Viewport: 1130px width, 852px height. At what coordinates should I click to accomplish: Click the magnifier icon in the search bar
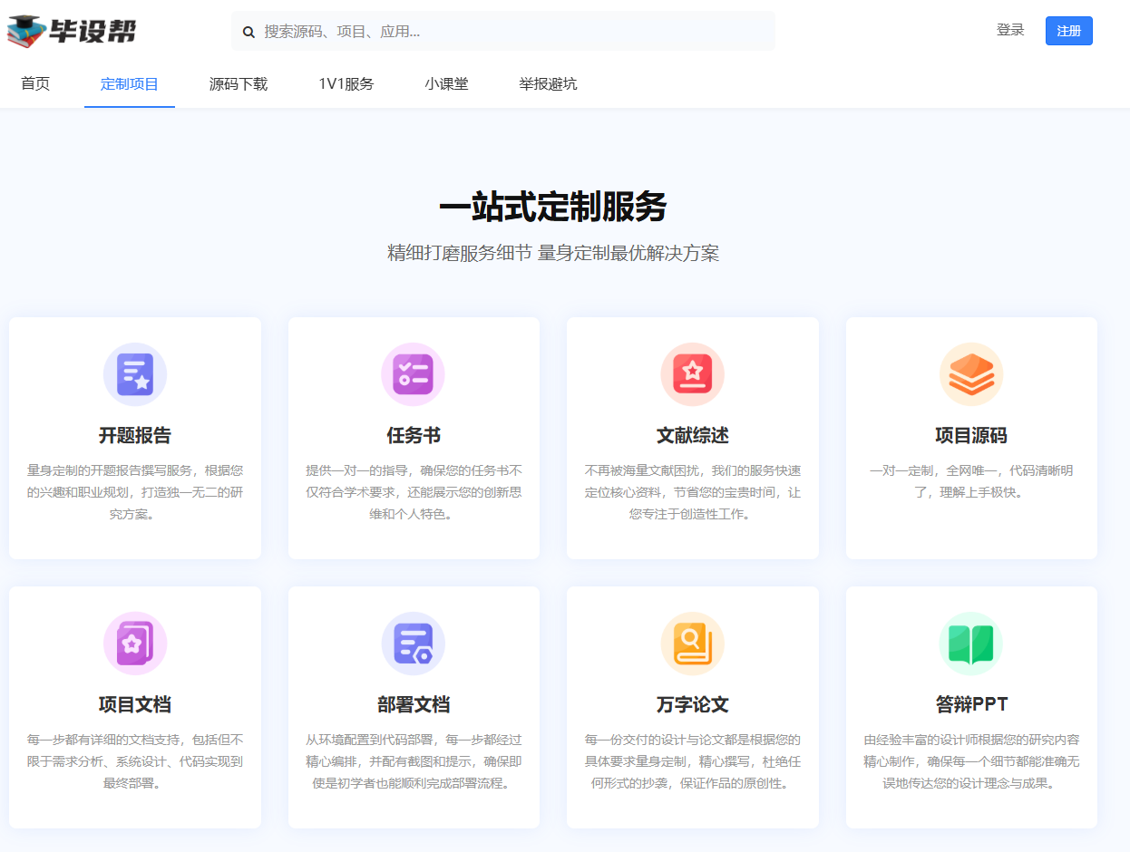[x=248, y=32]
